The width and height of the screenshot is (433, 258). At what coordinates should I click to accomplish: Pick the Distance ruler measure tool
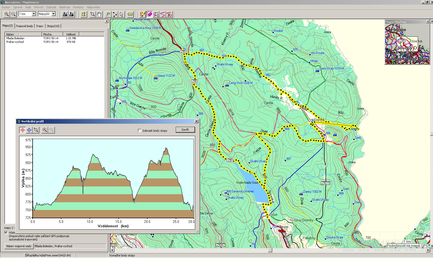coord(130,14)
